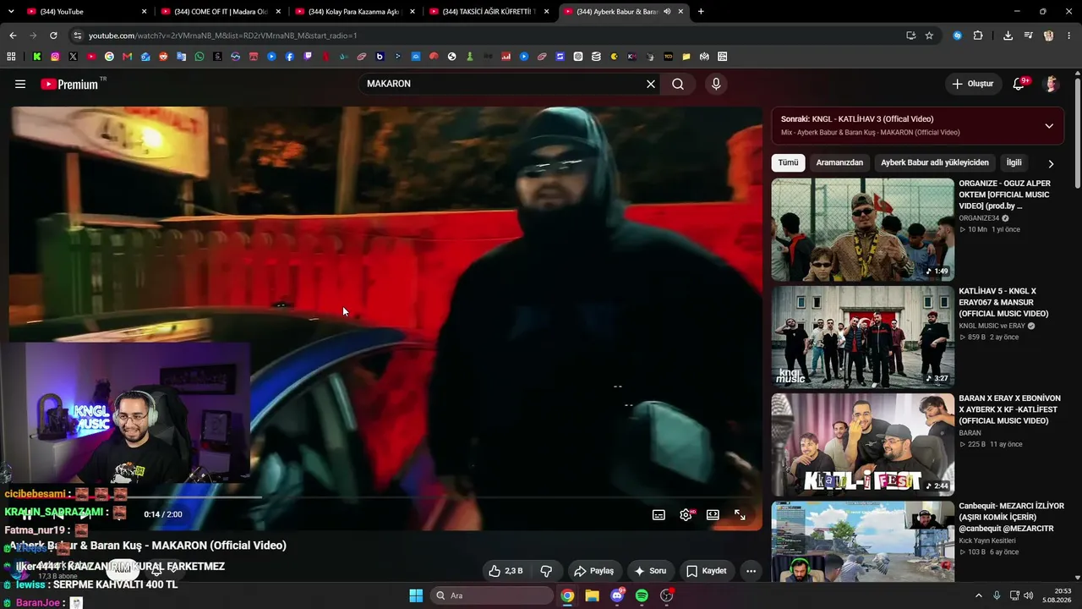Image resolution: width=1082 pixels, height=609 pixels.
Task: Open the player settings gear
Action: click(686, 514)
